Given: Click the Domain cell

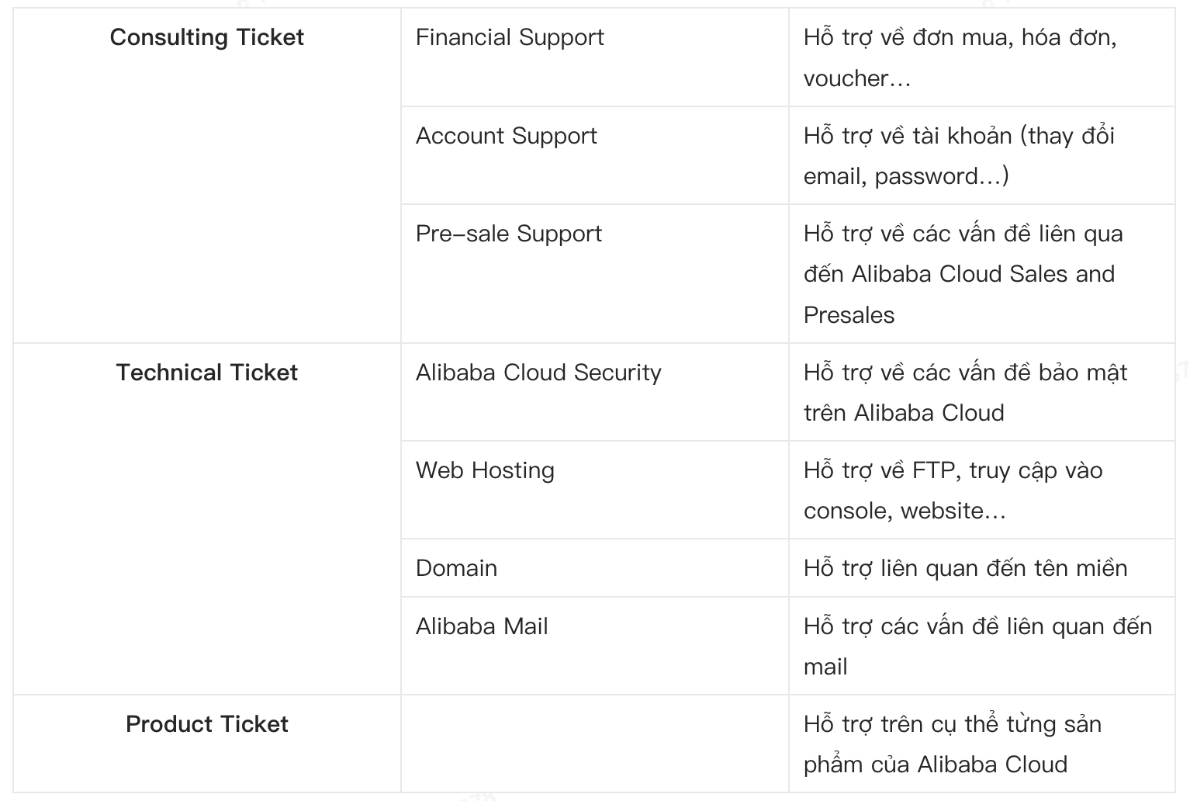Looking at the screenshot, I should [456, 568].
